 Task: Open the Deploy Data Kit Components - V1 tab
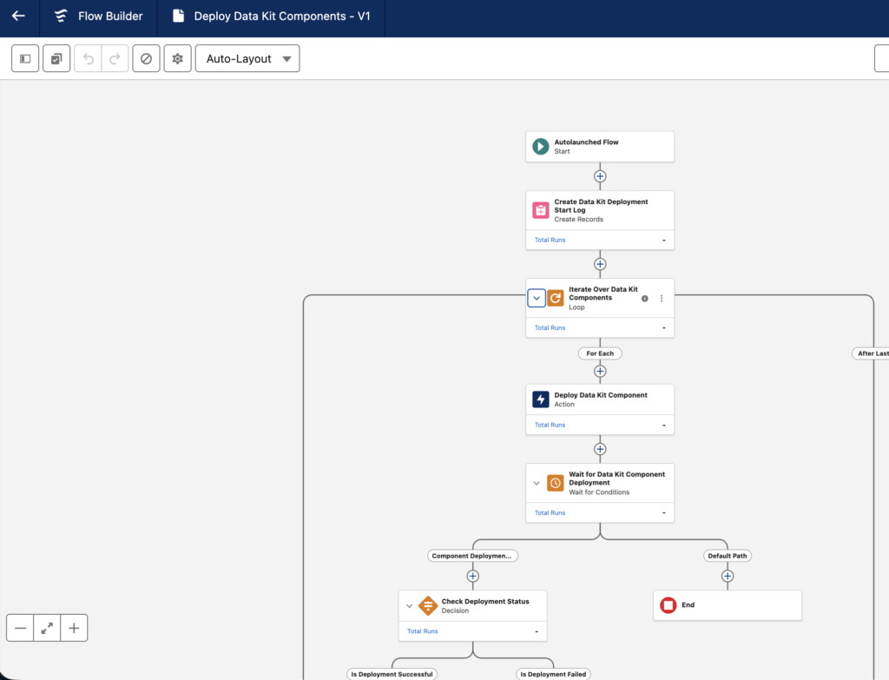coord(269,17)
